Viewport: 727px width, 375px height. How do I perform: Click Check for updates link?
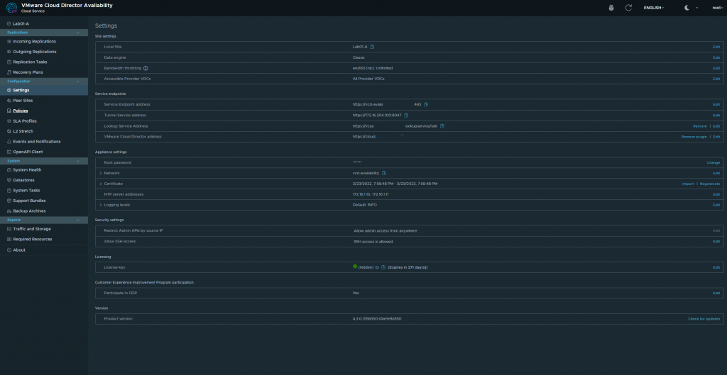pos(704,319)
